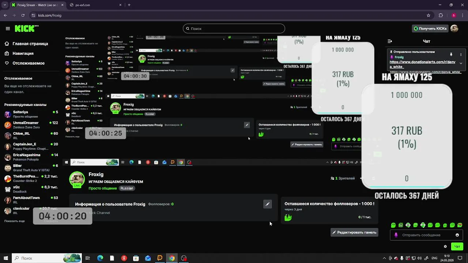468x263 pixels.
Task: Open the Windows Start menu
Action: point(5,258)
